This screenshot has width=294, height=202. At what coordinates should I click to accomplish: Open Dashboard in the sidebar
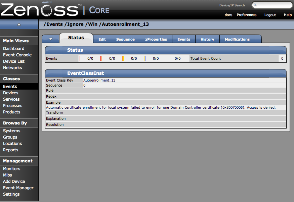[x=13, y=49]
